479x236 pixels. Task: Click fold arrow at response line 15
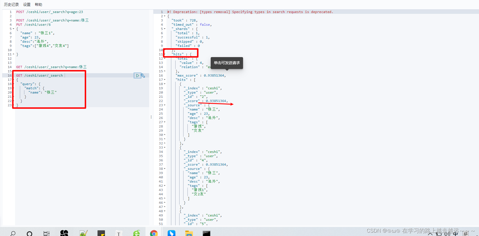tap(164, 71)
